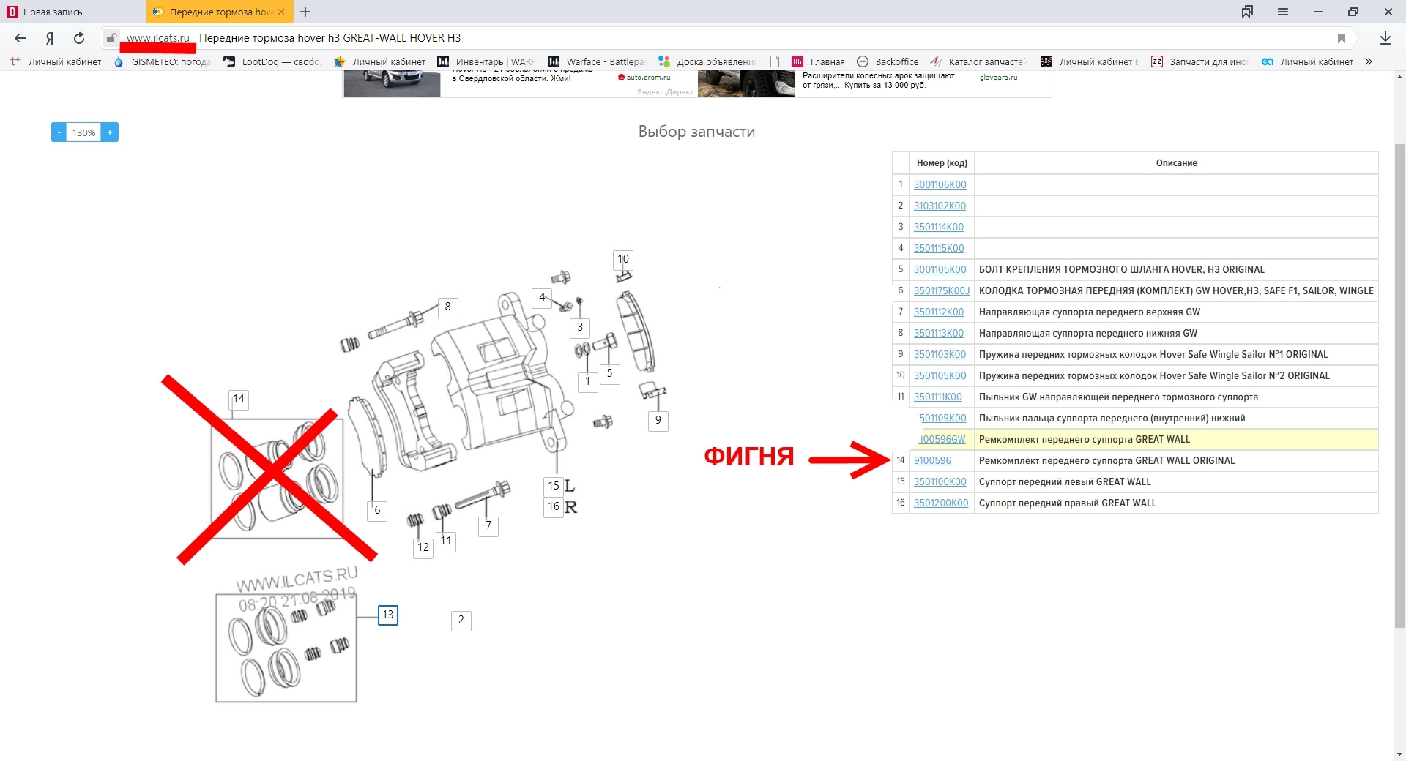Show site security info via the lock icon
The height and width of the screenshot is (761, 1406).
(x=111, y=38)
